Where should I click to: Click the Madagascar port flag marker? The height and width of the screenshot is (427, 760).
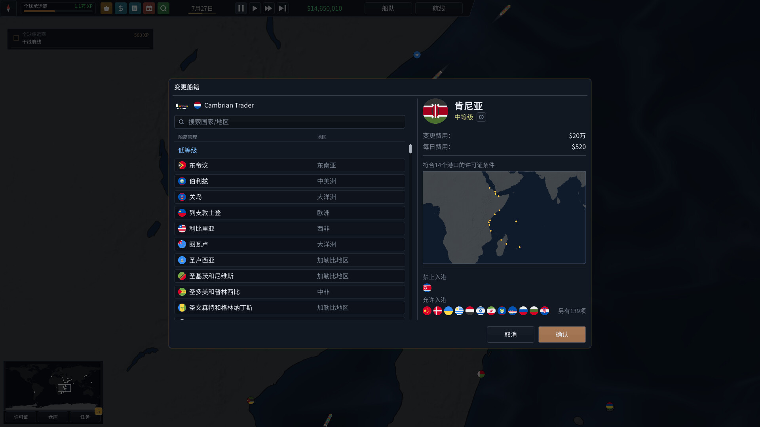click(481, 374)
